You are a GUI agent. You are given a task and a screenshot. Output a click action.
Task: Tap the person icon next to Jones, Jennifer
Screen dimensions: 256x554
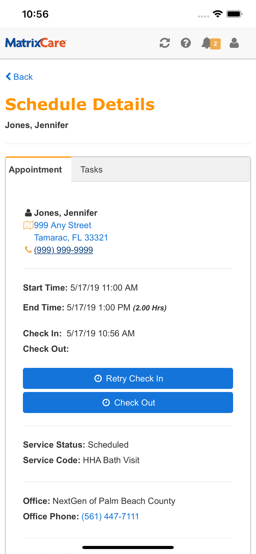pyautogui.click(x=28, y=213)
